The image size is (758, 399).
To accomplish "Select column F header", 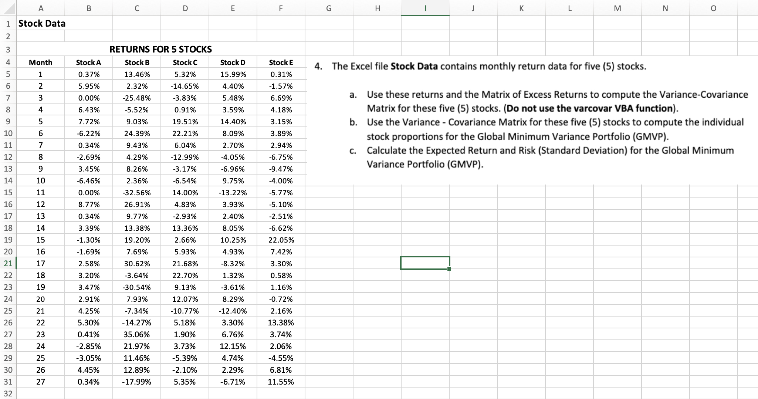I will 281,8.
